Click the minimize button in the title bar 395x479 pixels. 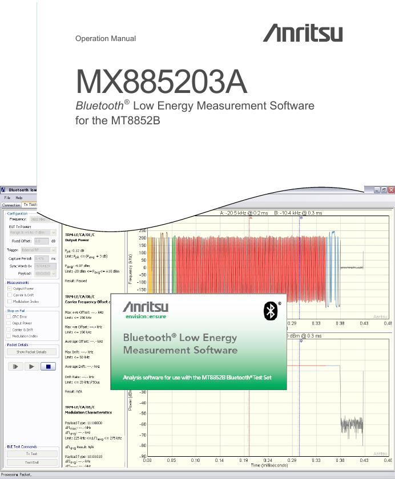(377, 190)
